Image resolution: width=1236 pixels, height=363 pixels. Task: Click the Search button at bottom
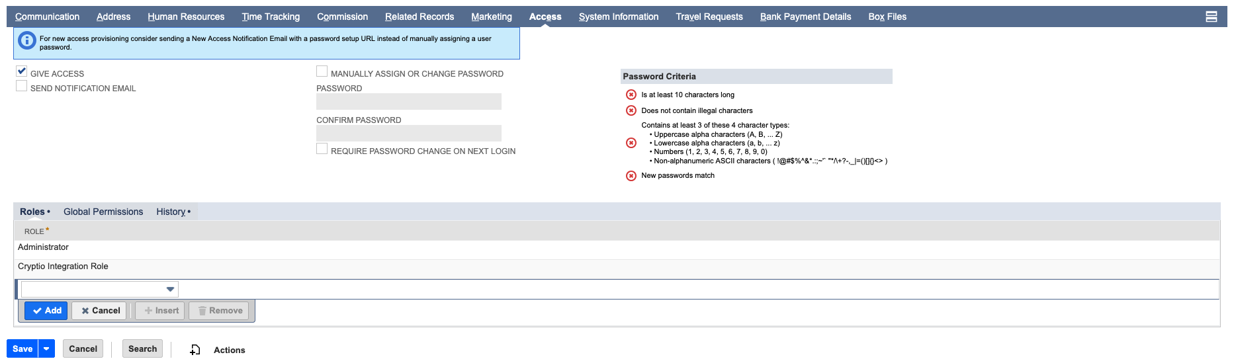click(142, 348)
